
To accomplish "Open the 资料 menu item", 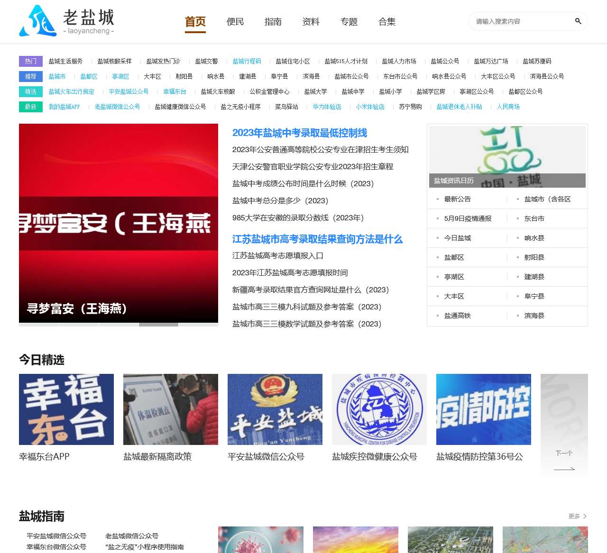I will pos(311,21).
